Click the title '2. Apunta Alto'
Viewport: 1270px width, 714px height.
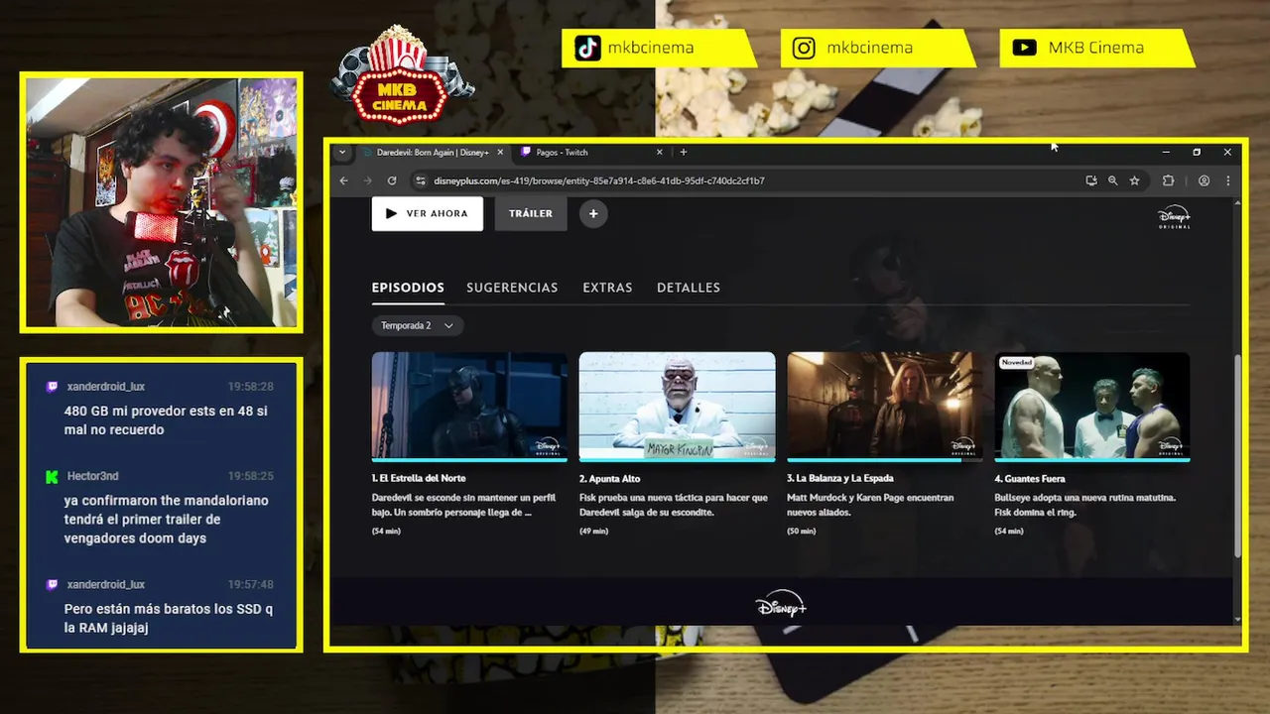[x=610, y=479]
